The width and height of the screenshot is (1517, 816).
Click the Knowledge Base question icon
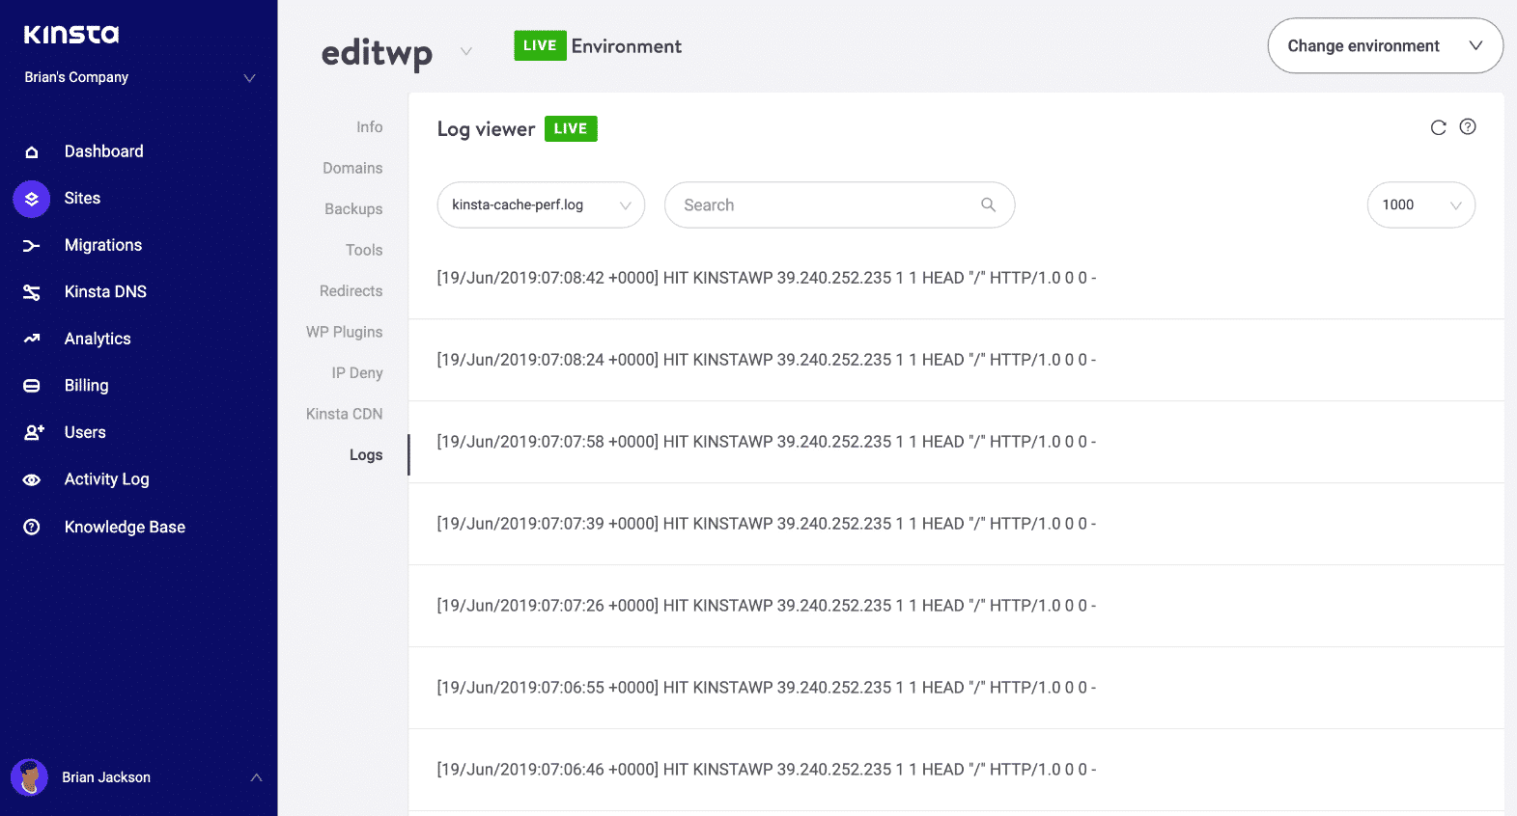pyautogui.click(x=32, y=527)
